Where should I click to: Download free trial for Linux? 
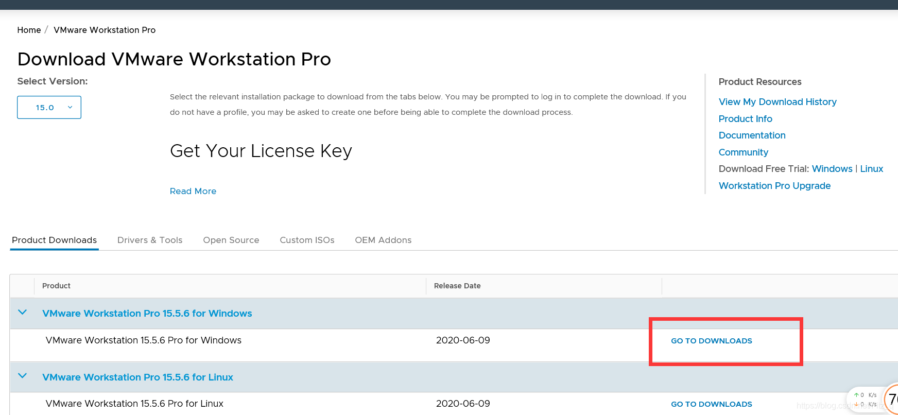click(871, 169)
